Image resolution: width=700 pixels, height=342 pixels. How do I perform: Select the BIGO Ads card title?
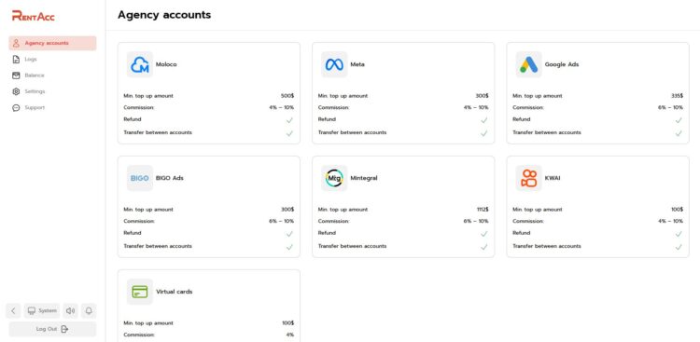click(170, 178)
